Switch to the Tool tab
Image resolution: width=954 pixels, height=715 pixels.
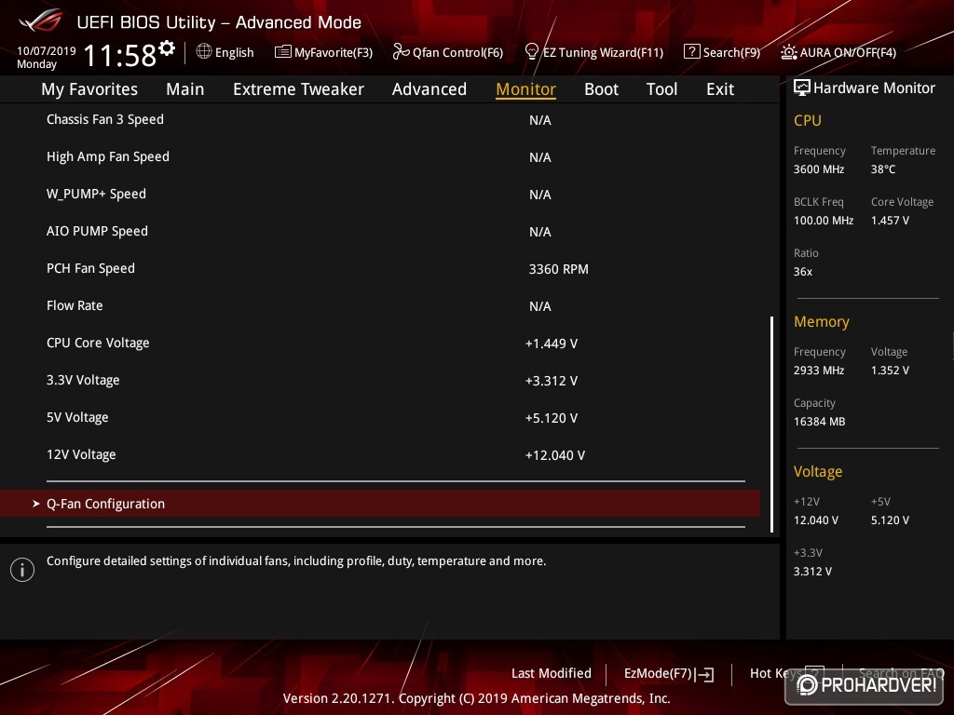click(661, 89)
